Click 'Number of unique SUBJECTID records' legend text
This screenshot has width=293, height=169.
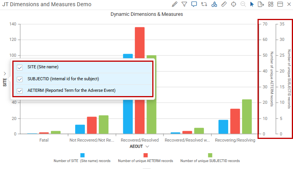pyautogui.click(x=210, y=161)
